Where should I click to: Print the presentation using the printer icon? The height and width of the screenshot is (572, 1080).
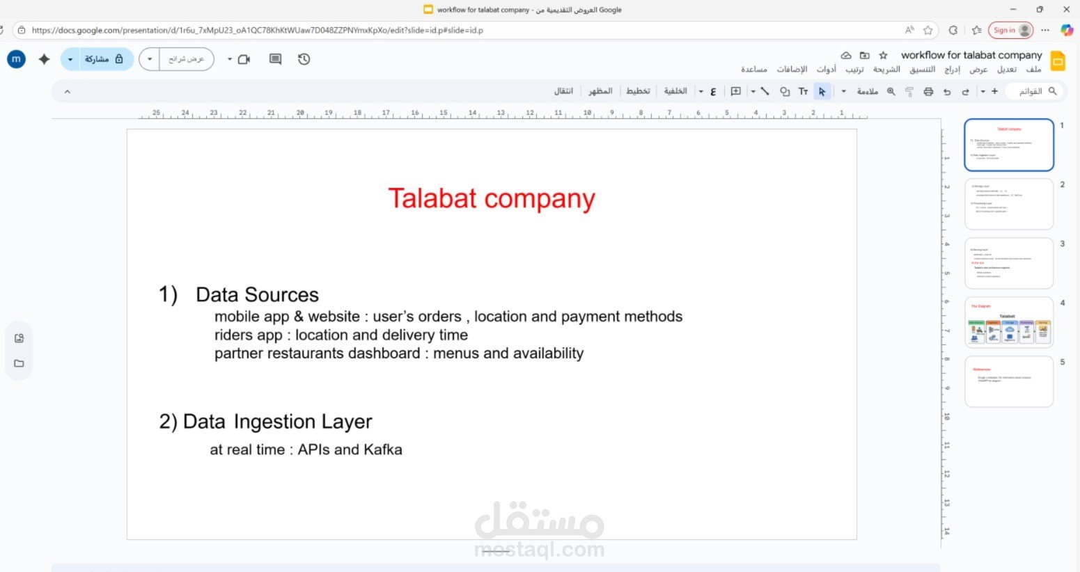coord(928,91)
